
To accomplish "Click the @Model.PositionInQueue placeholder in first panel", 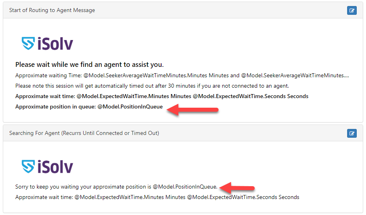I will point(130,106).
